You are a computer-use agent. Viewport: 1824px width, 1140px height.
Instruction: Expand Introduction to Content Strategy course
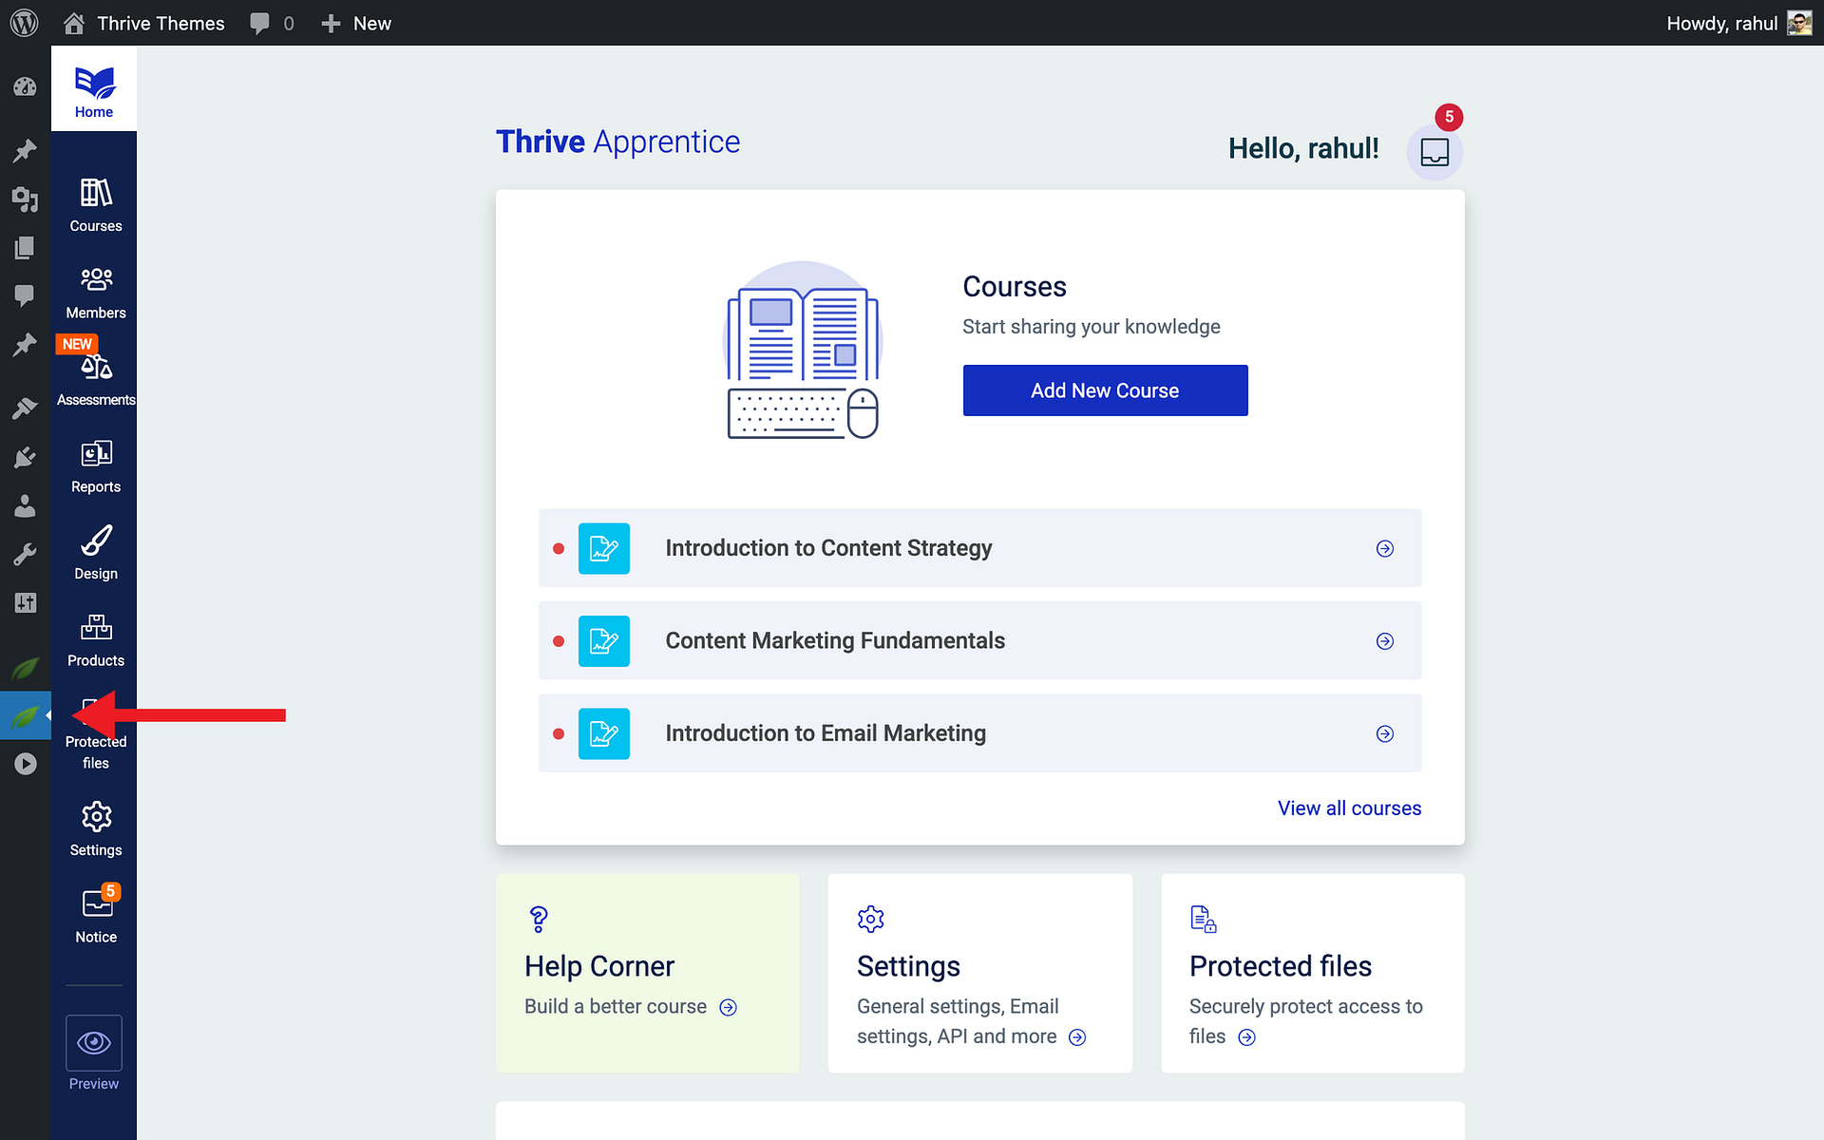point(1385,548)
